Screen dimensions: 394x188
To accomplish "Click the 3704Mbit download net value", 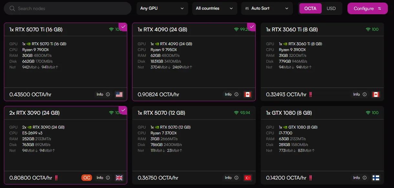I will coord(161,67).
